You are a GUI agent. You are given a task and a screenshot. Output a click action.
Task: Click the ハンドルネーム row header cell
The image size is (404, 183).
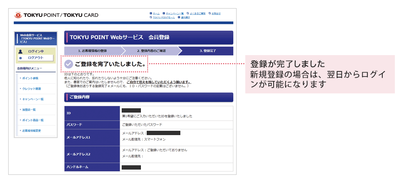[92, 167]
